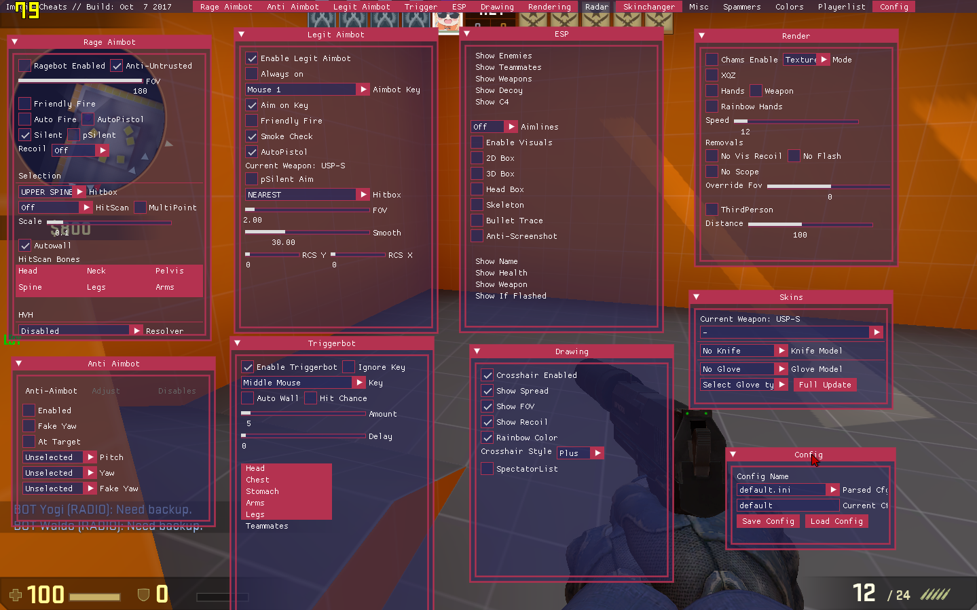Image resolution: width=977 pixels, height=610 pixels.
Task: Adjust the Triggerbot Amount slider
Action: pyautogui.click(x=303, y=413)
